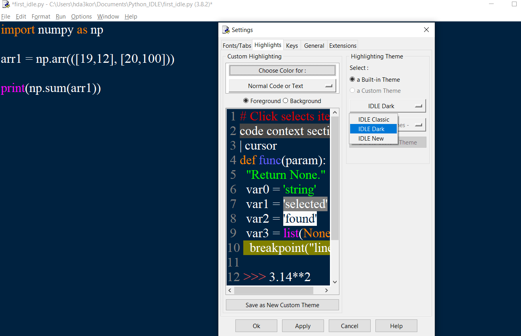Choose the a Custom Theme radio option
521x336 pixels.
(x=375, y=91)
